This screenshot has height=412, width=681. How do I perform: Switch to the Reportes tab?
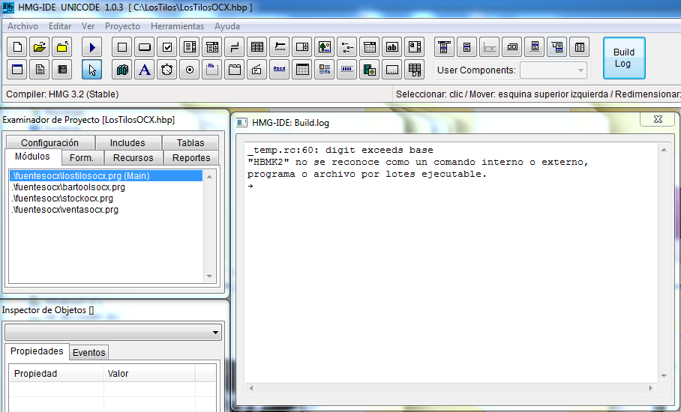pos(191,158)
